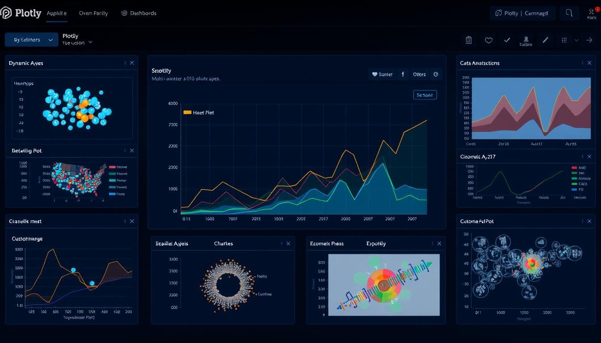
Task: Click the Se Soen button above chart
Action: tap(425, 95)
